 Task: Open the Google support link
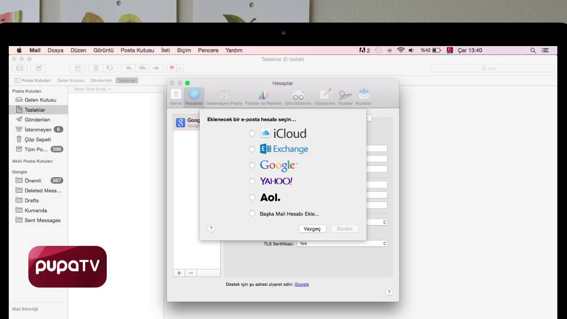(x=302, y=284)
